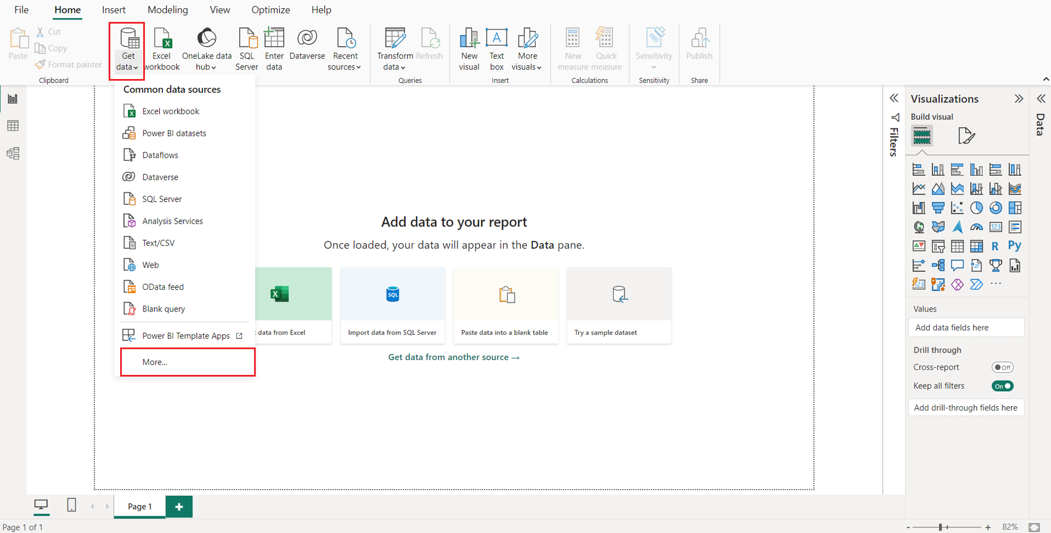Pick the Python visual icon

pos(1015,246)
